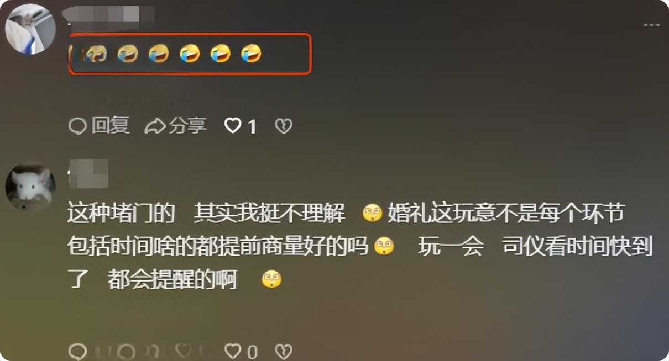Open the hamster avatar commenter's profile
The image size is (669, 361).
30,187
